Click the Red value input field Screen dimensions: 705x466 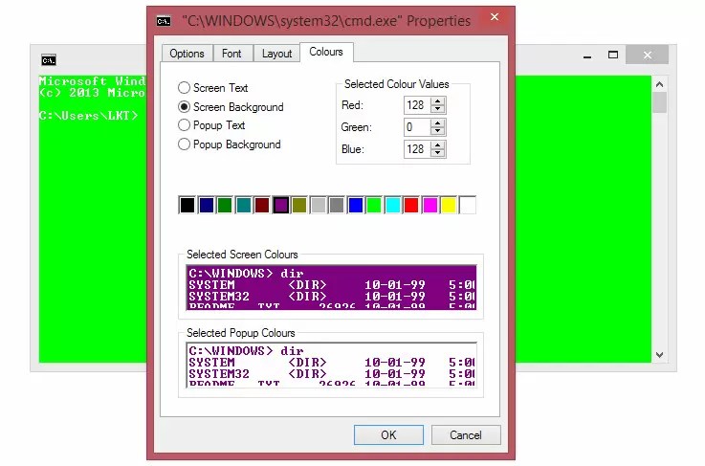point(417,105)
